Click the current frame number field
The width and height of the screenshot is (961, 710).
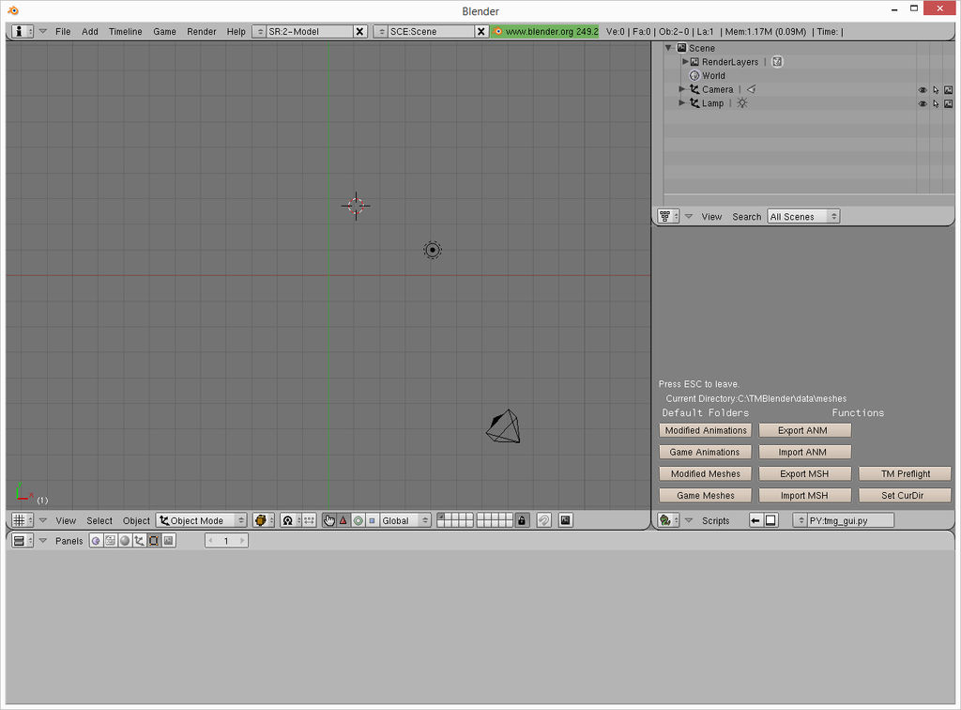pos(226,541)
